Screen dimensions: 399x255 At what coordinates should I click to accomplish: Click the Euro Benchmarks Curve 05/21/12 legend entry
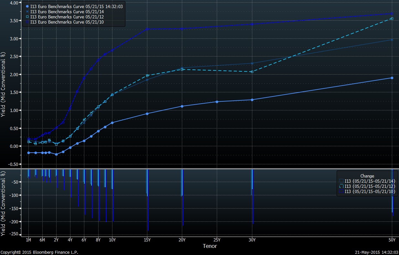(65, 16)
